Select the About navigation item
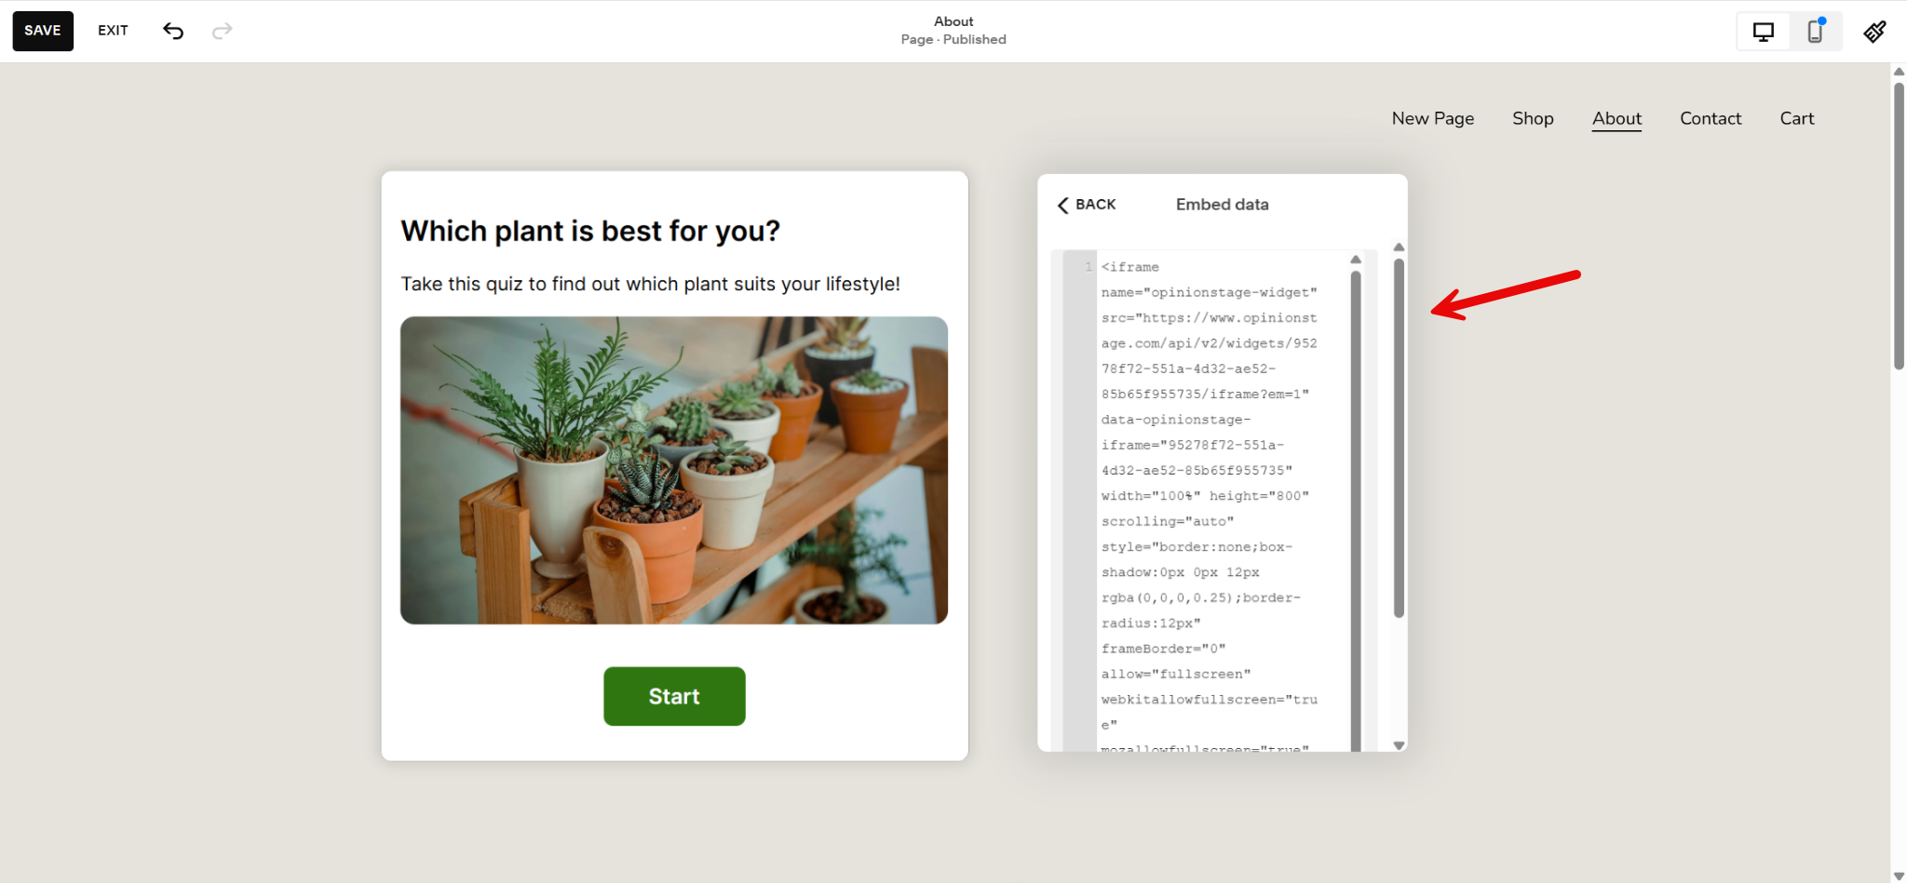 pyautogui.click(x=1616, y=118)
